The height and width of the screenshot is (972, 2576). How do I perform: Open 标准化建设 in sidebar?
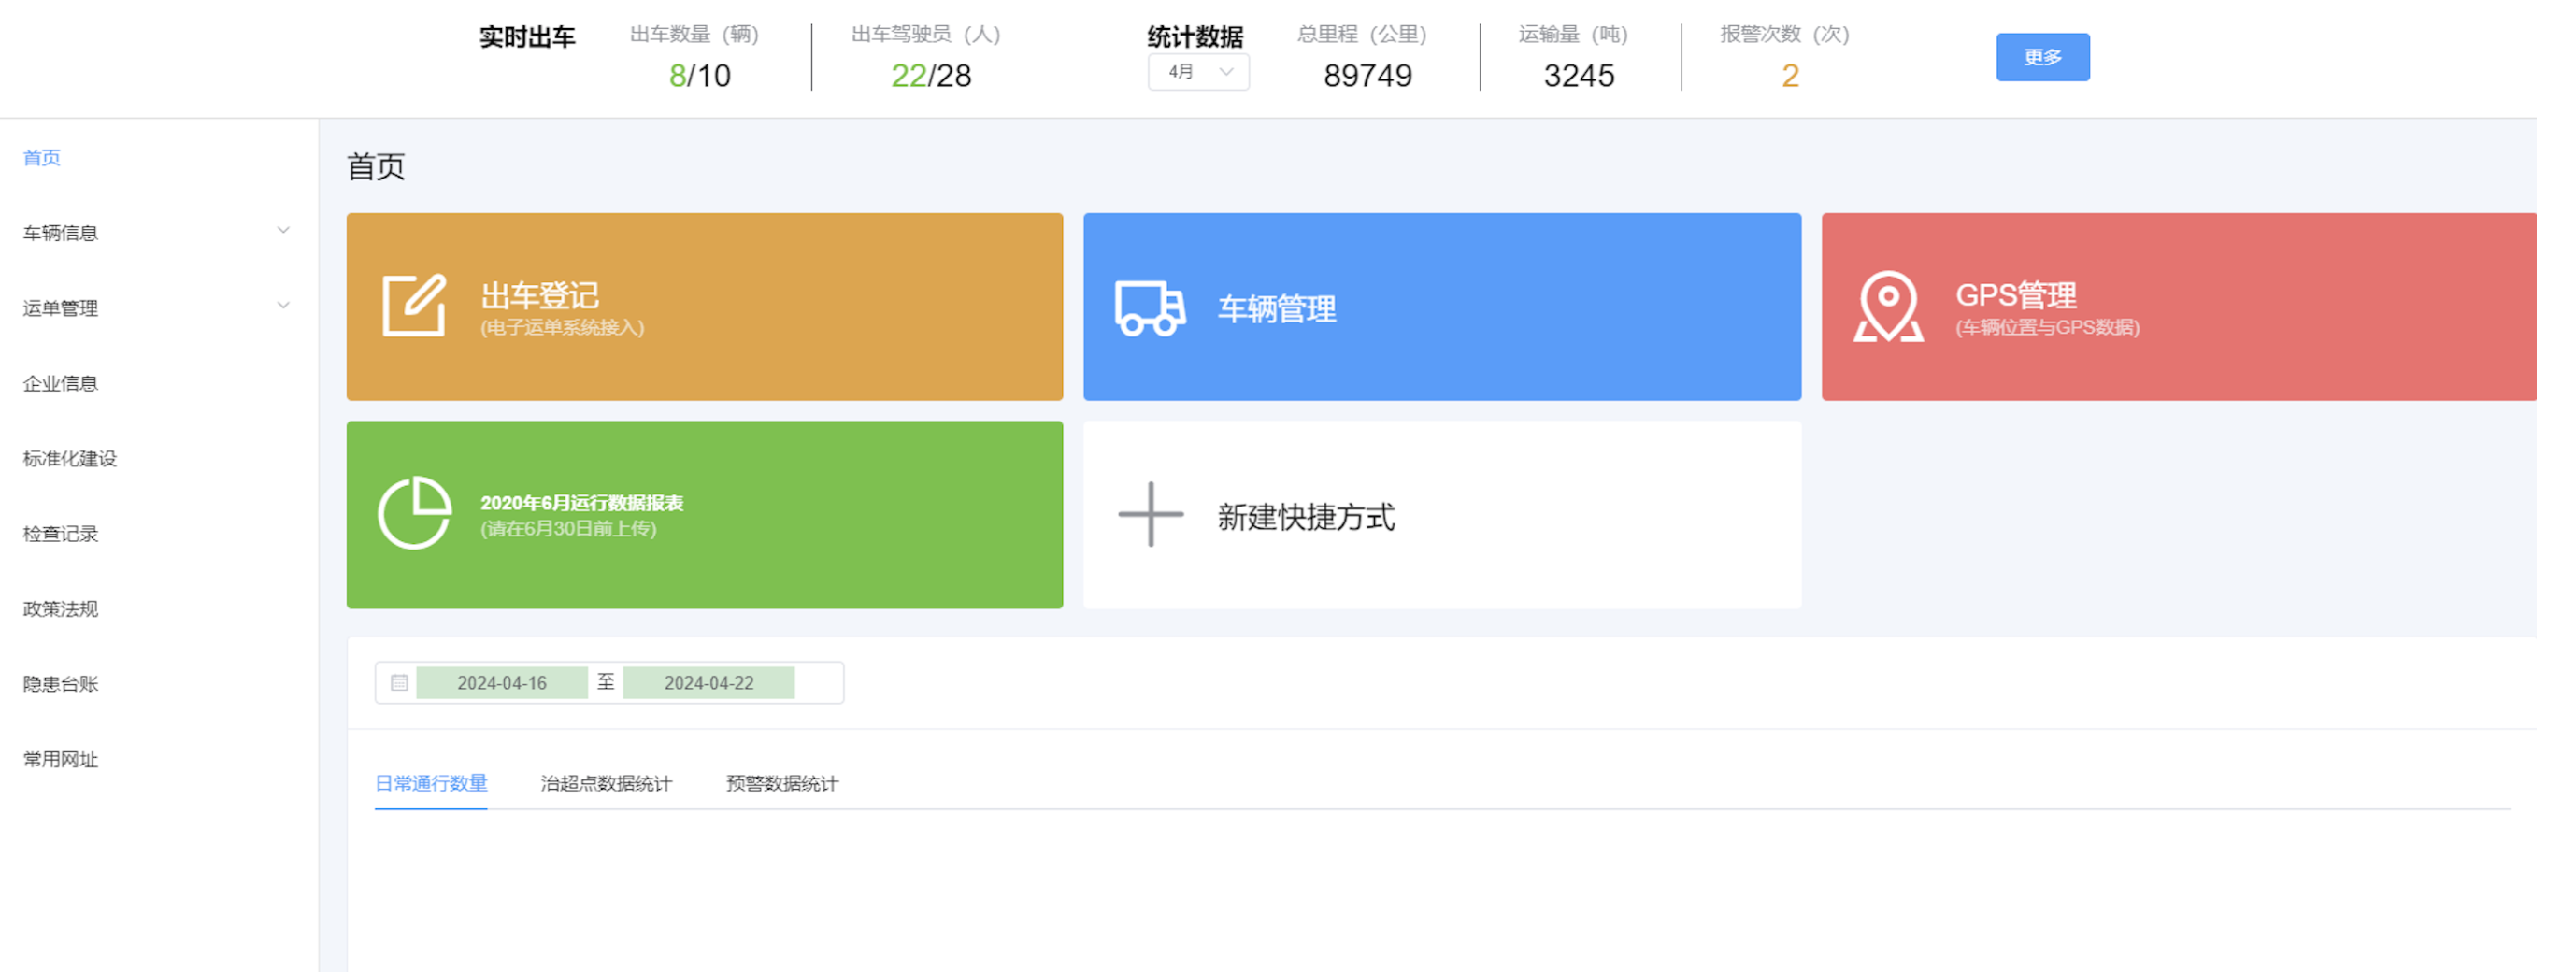70,458
